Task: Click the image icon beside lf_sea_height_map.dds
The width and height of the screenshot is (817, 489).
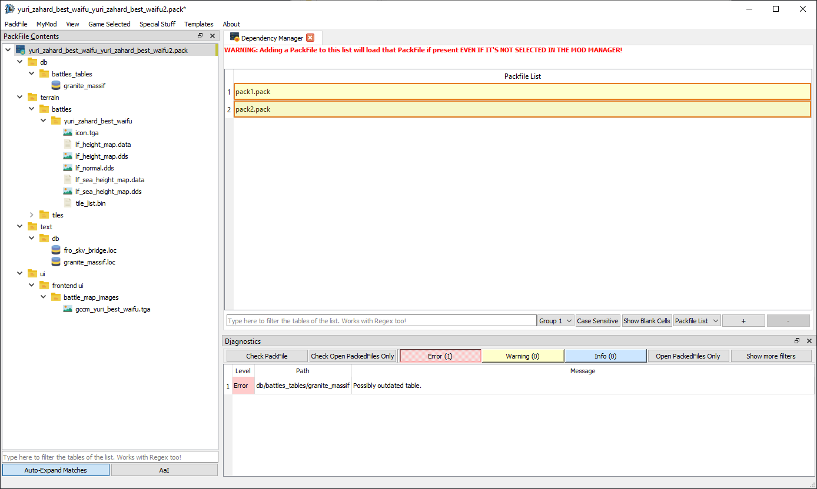Action: [68, 192]
